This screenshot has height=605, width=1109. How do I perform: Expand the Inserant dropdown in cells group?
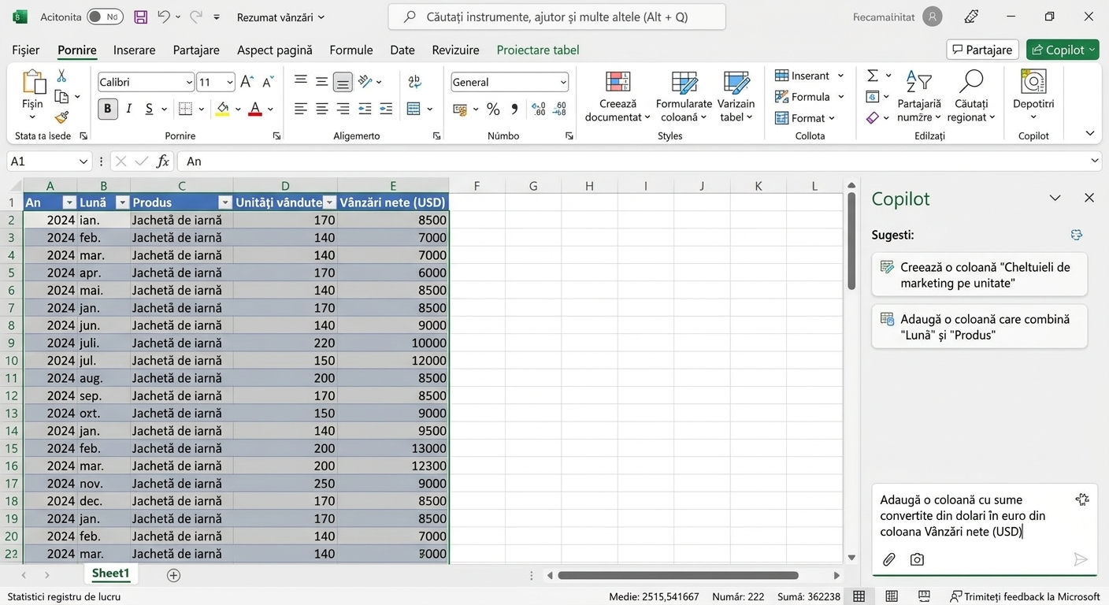(x=840, y=76)
